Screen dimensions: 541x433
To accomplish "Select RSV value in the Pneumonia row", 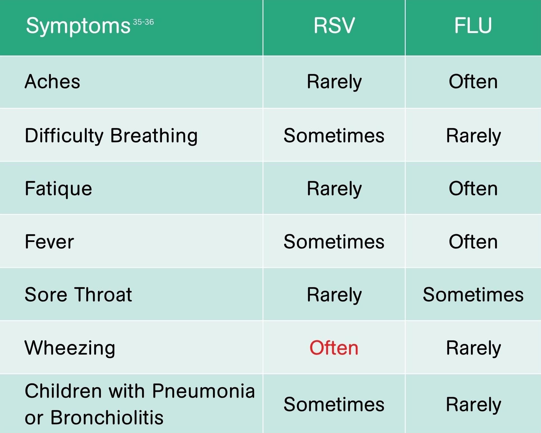I will (x=334, y=404).
